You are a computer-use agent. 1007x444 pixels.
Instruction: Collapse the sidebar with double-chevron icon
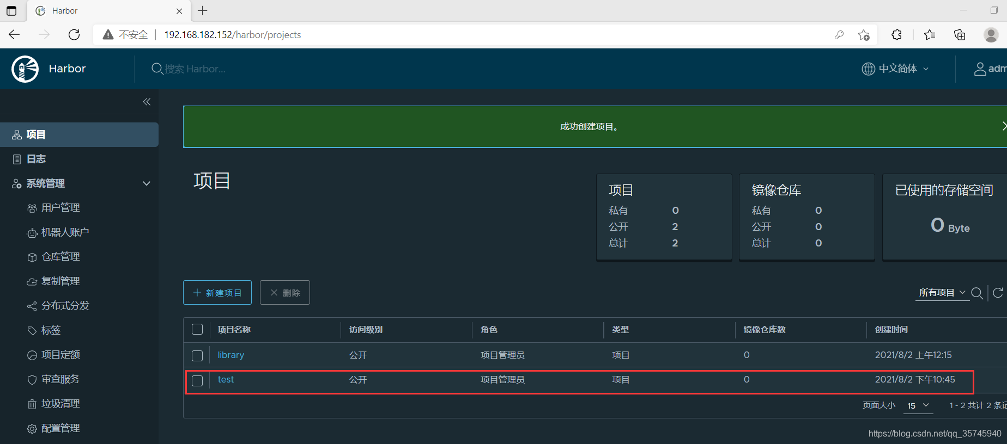[x=147, y=102]
